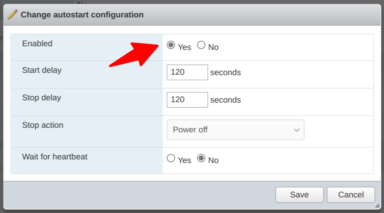
Task: Click the resize grip at dialog corner
Action: pos(377,206)
